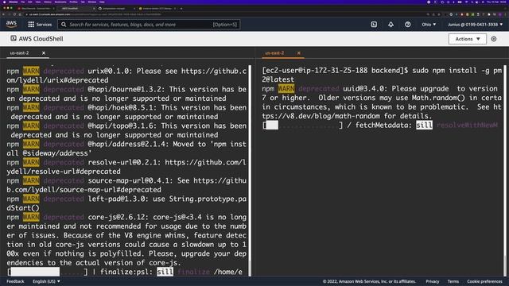The image size is (509, 286).
Task: Click the AWS CloudShell title icon
Action: pos(14,38)
